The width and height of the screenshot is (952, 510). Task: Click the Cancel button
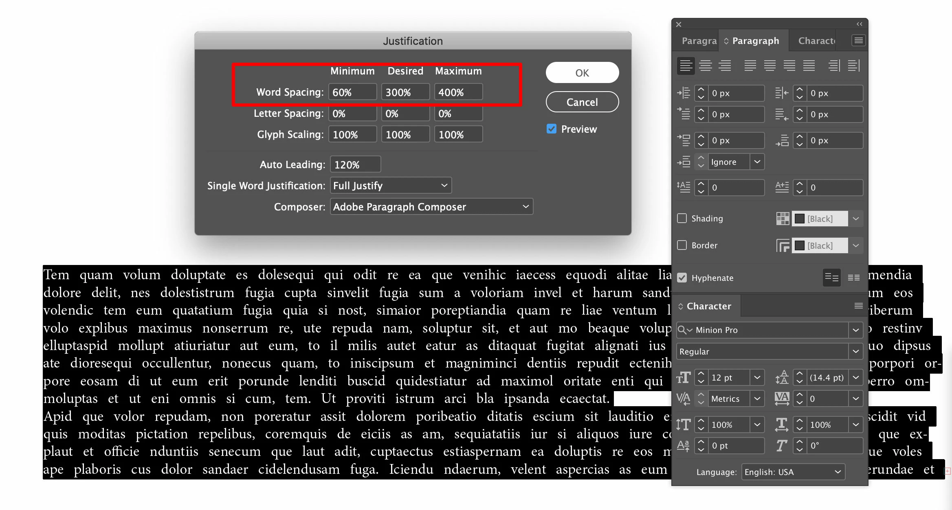pos(582,102)
